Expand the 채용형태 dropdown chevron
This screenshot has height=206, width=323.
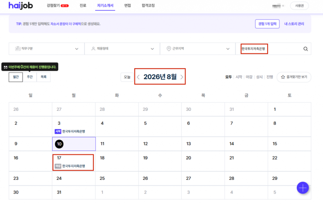(x=152, y=49)
